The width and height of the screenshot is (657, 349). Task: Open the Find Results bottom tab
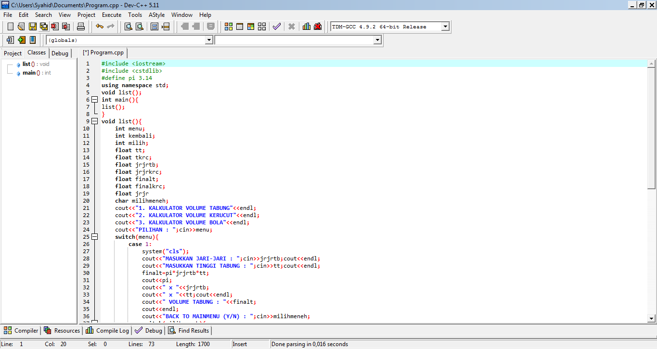click(x=189, y=331)
